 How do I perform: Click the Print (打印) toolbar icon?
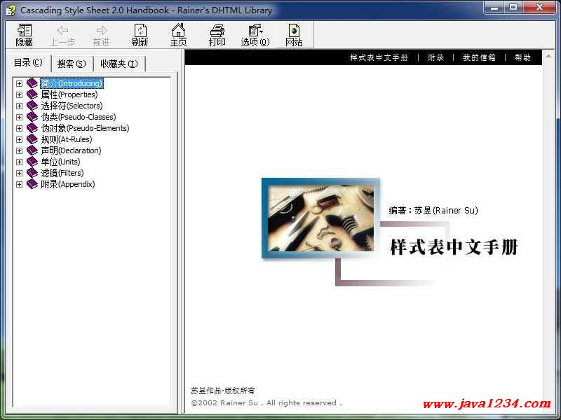click(x=217, y=34)
